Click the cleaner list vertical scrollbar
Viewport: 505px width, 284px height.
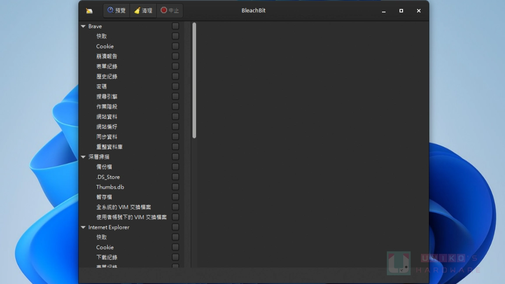pyautogui.click(x=194, y=80)
